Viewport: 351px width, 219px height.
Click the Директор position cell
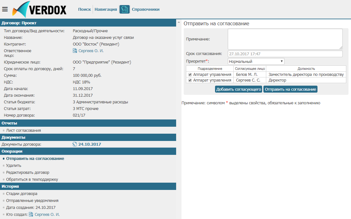[x=306, y=80]
